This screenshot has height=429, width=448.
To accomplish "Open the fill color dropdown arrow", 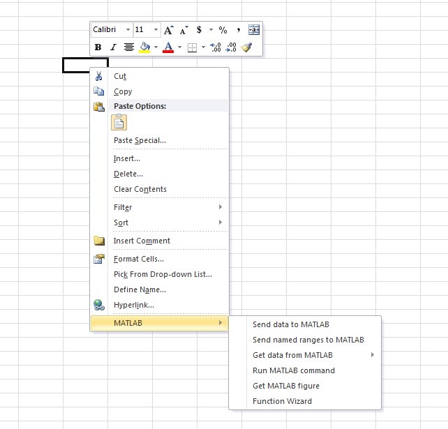I will 156,47.
